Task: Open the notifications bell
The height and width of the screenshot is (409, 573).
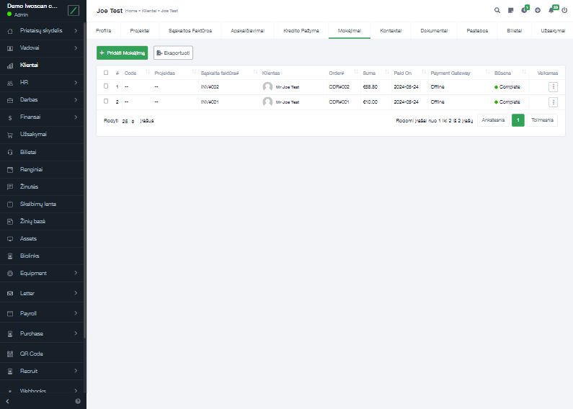Action: tap(551, 11)
